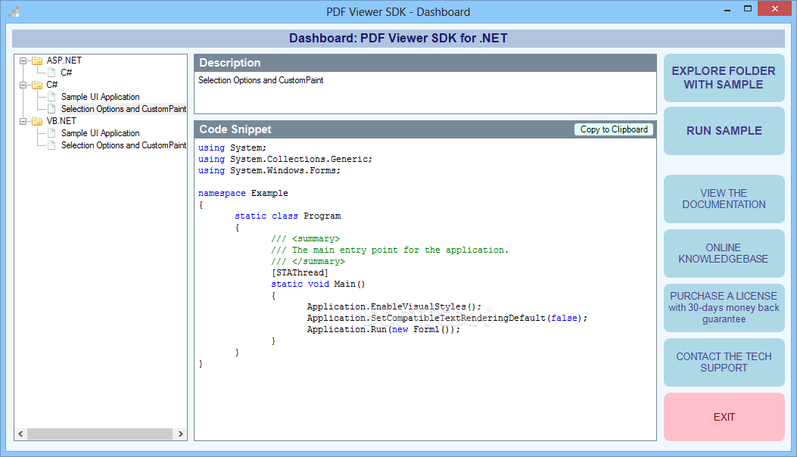Click Purchase A License button
797x457 pixels.
point(724,307)
